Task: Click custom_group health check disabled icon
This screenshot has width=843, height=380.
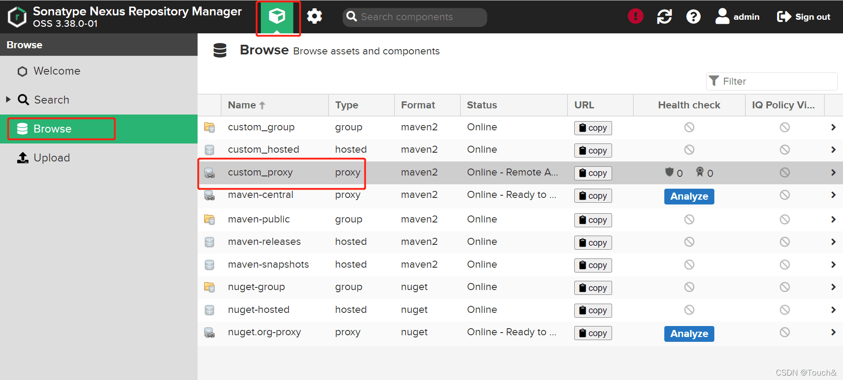Action: tap(689, 127)
